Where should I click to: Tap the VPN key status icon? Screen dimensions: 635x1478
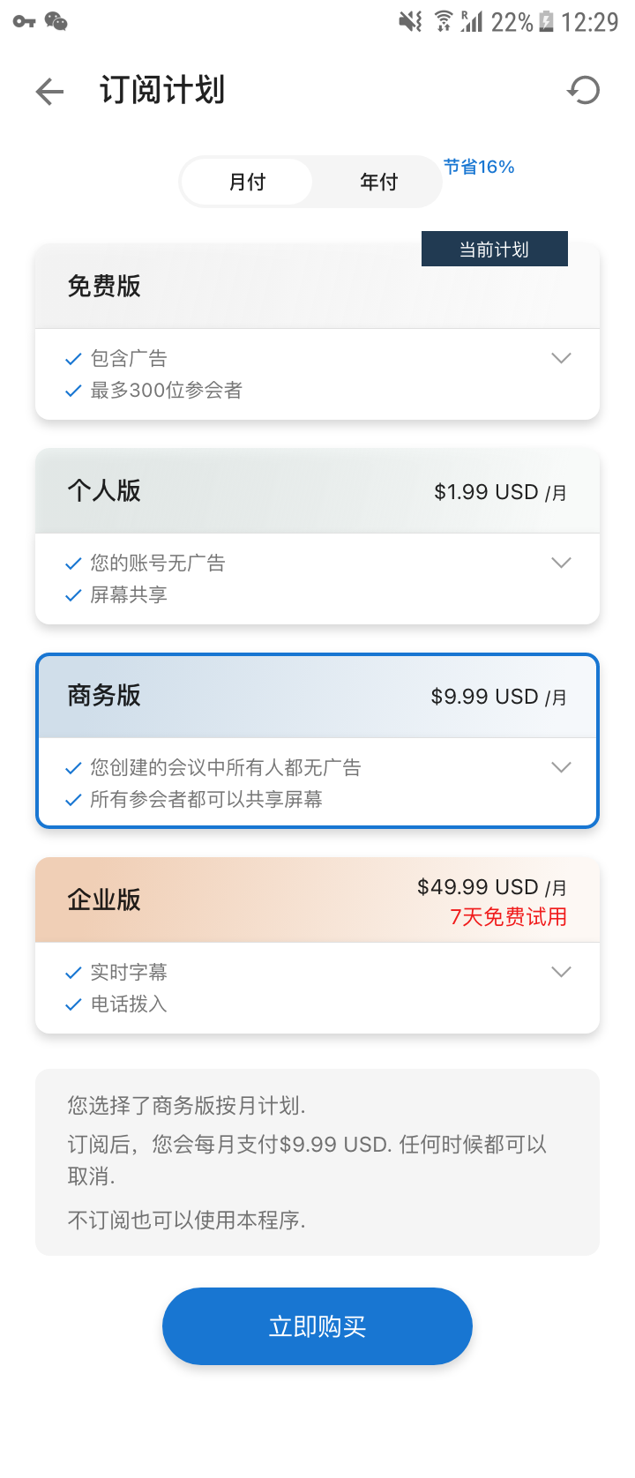(x=24, y=21)
